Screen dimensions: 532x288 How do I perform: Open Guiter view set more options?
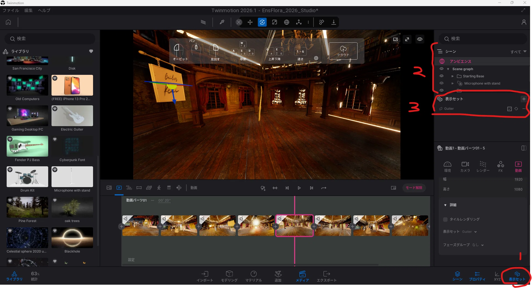click(x=524, y=109)
